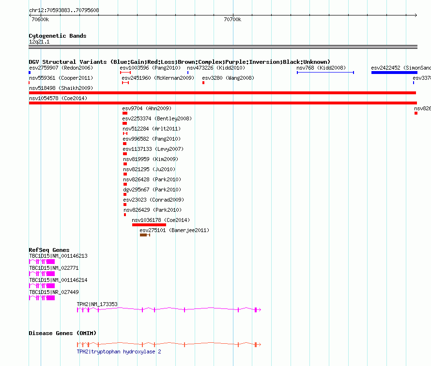Click the 70600k ruler tick label
431x366 pixels.
(40, 19)
